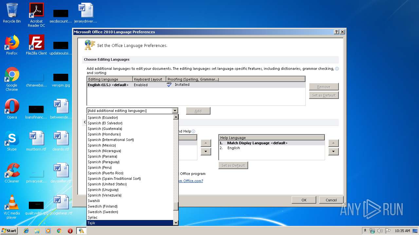Click the Opera icon in the taskbar
The image size is (419, 235).
pyautogui.click(x=70, y=231)
